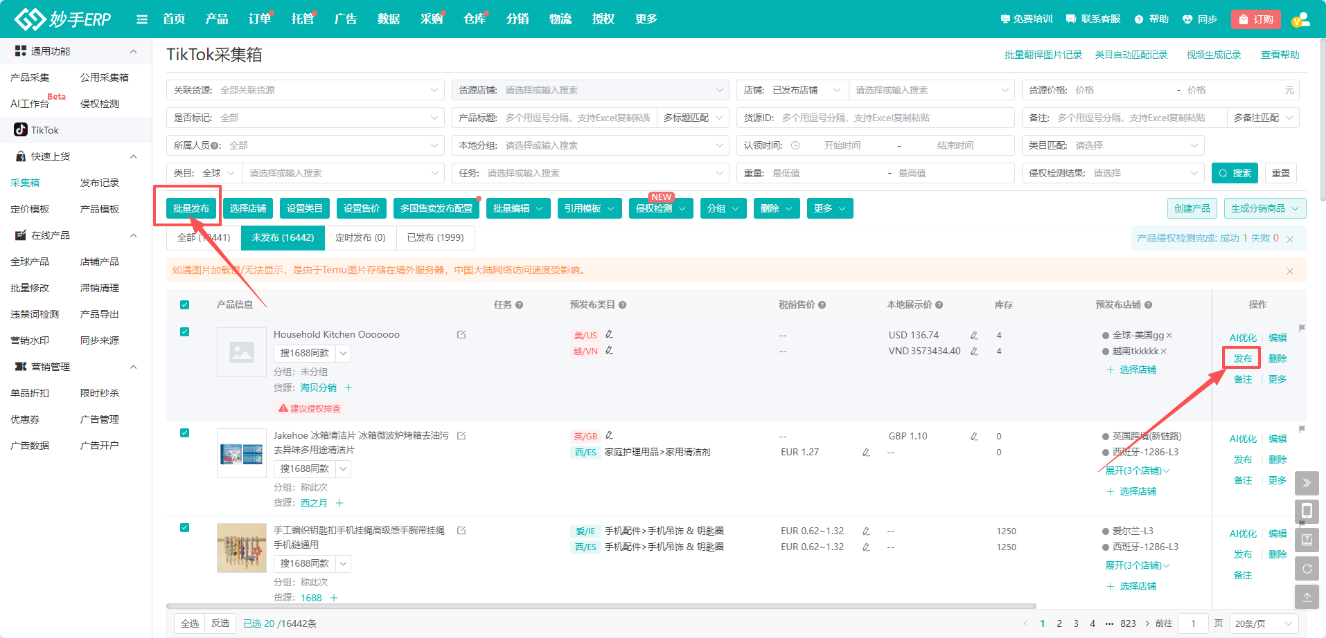This screenshot has width=1326, height=638.
Task: Click the 产品标题 search input field
Action: pyautogui.click(x=577, y=118)
